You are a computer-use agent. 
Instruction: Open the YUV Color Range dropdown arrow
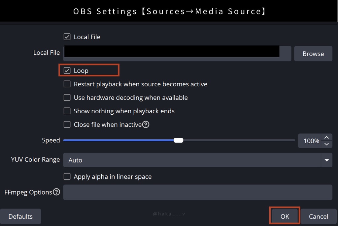click(x=326, y=160)
